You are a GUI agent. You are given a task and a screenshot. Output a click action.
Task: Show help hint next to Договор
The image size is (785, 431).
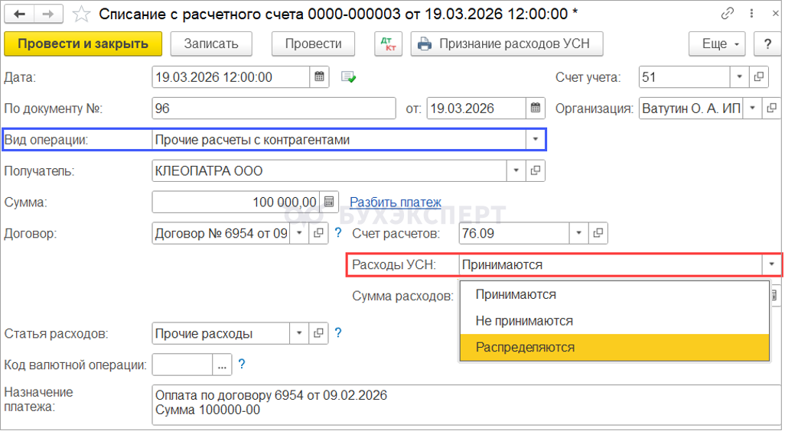tap(338, 232)
